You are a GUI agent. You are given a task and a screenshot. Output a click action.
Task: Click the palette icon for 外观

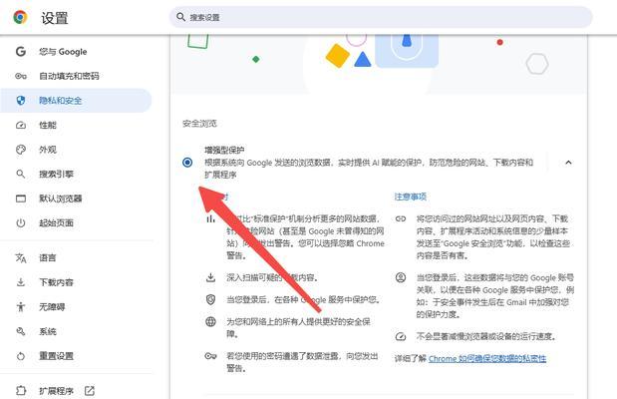point(21,150)
